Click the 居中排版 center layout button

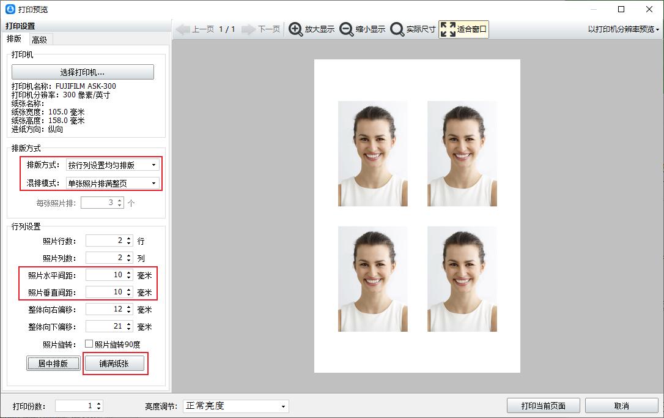click(53, 364)
